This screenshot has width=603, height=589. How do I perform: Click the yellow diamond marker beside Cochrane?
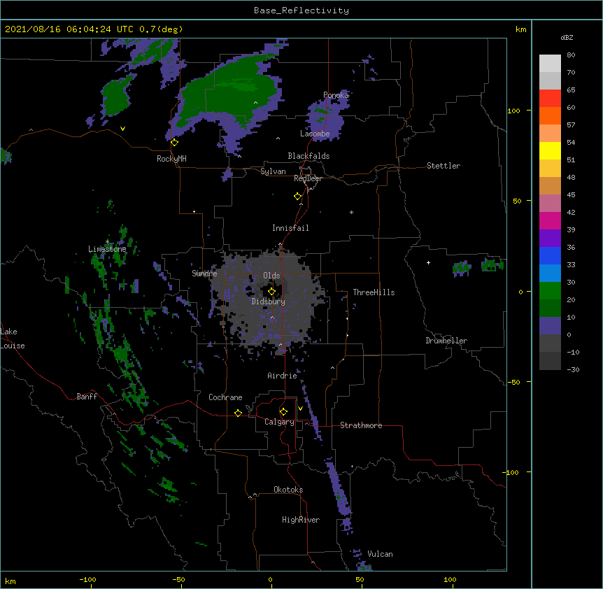pyautogui.click(x=238, y=413)
